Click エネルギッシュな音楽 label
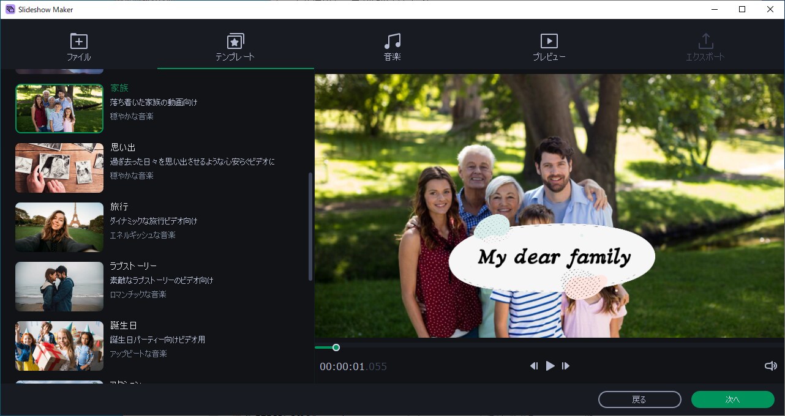Screen dimensions: 785x416 [x=143, y=235]
